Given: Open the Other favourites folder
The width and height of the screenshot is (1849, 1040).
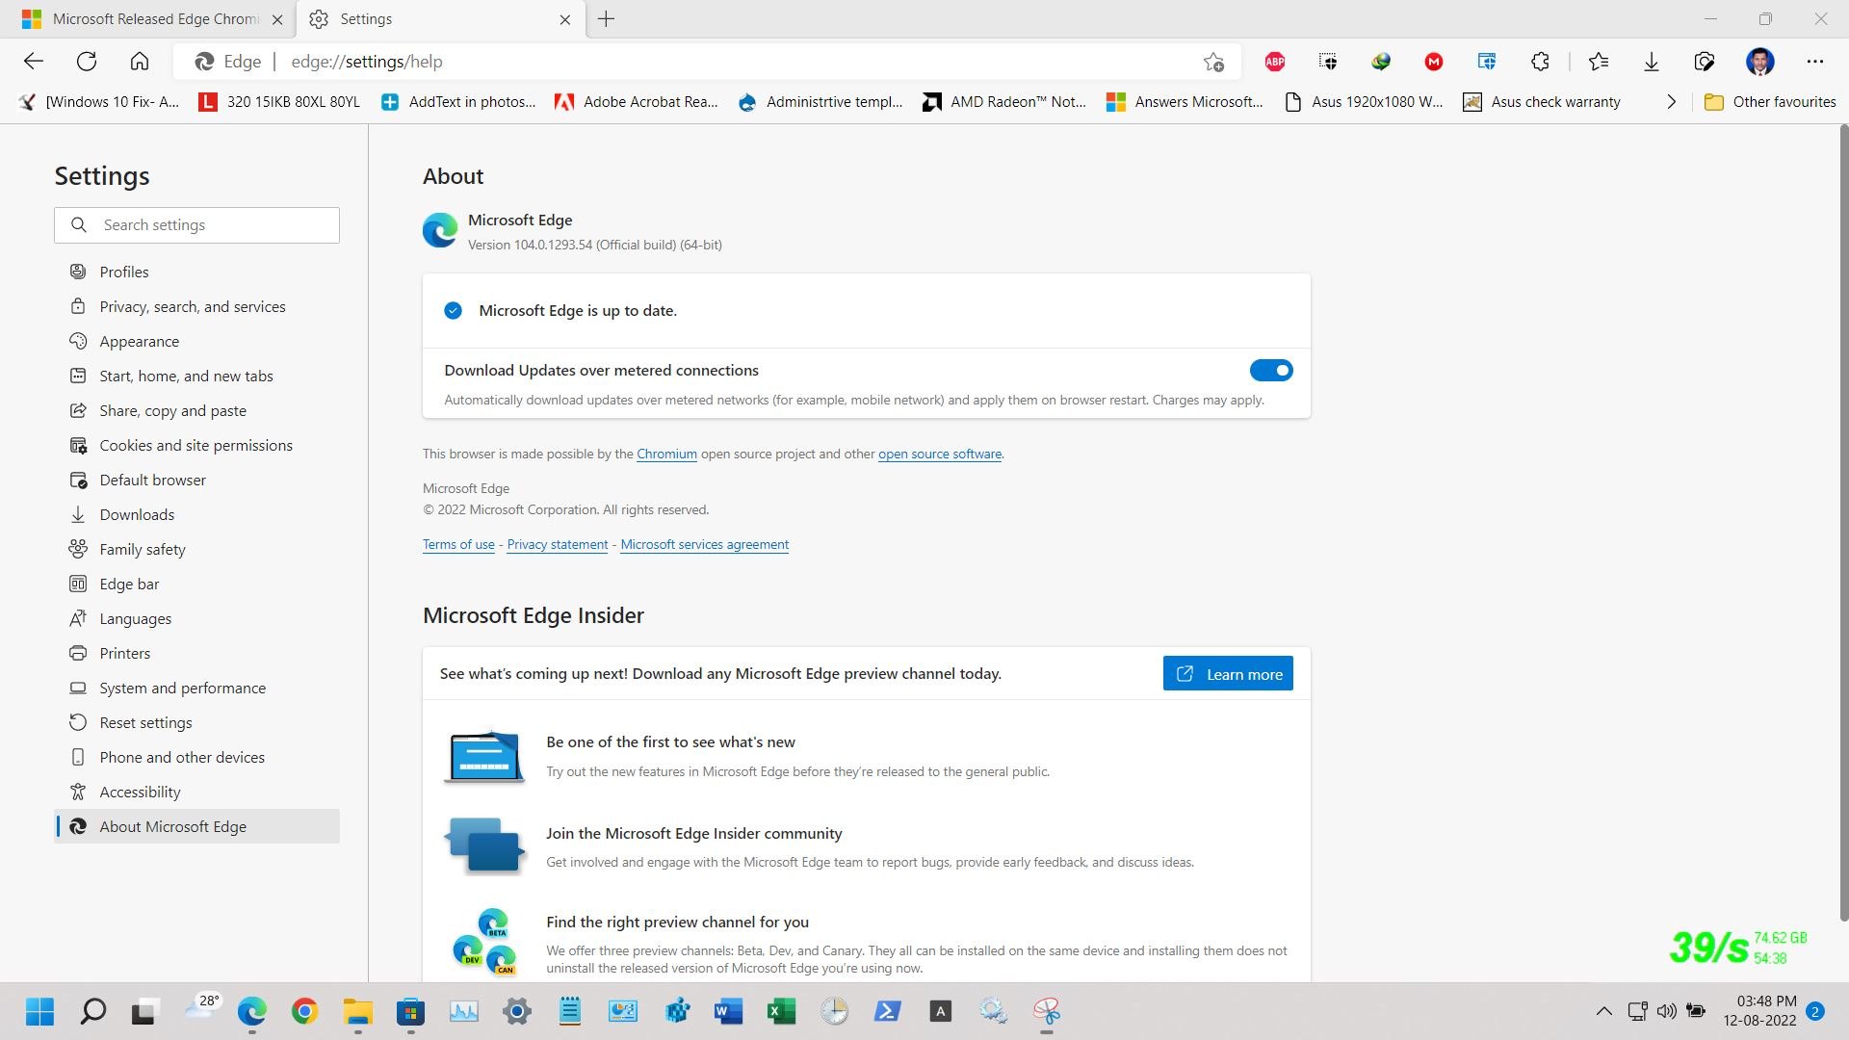Looking at the screenshot, I should click(1770, 102).
